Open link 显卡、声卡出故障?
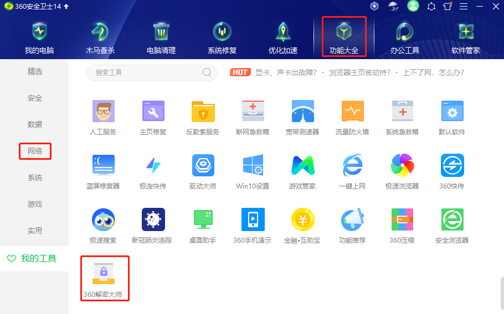The width and height of the screenshot is (504, 314). tap(286, 73)
